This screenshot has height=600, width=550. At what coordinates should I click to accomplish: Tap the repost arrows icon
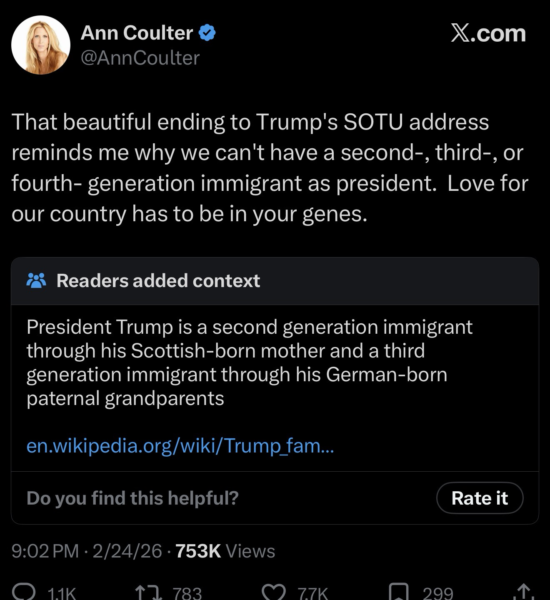(149, 592)
